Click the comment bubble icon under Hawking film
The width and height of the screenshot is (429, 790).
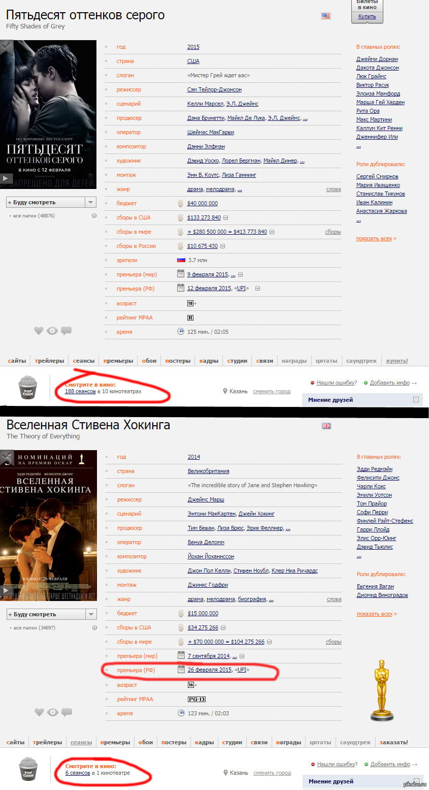click(x=67, y=712)
